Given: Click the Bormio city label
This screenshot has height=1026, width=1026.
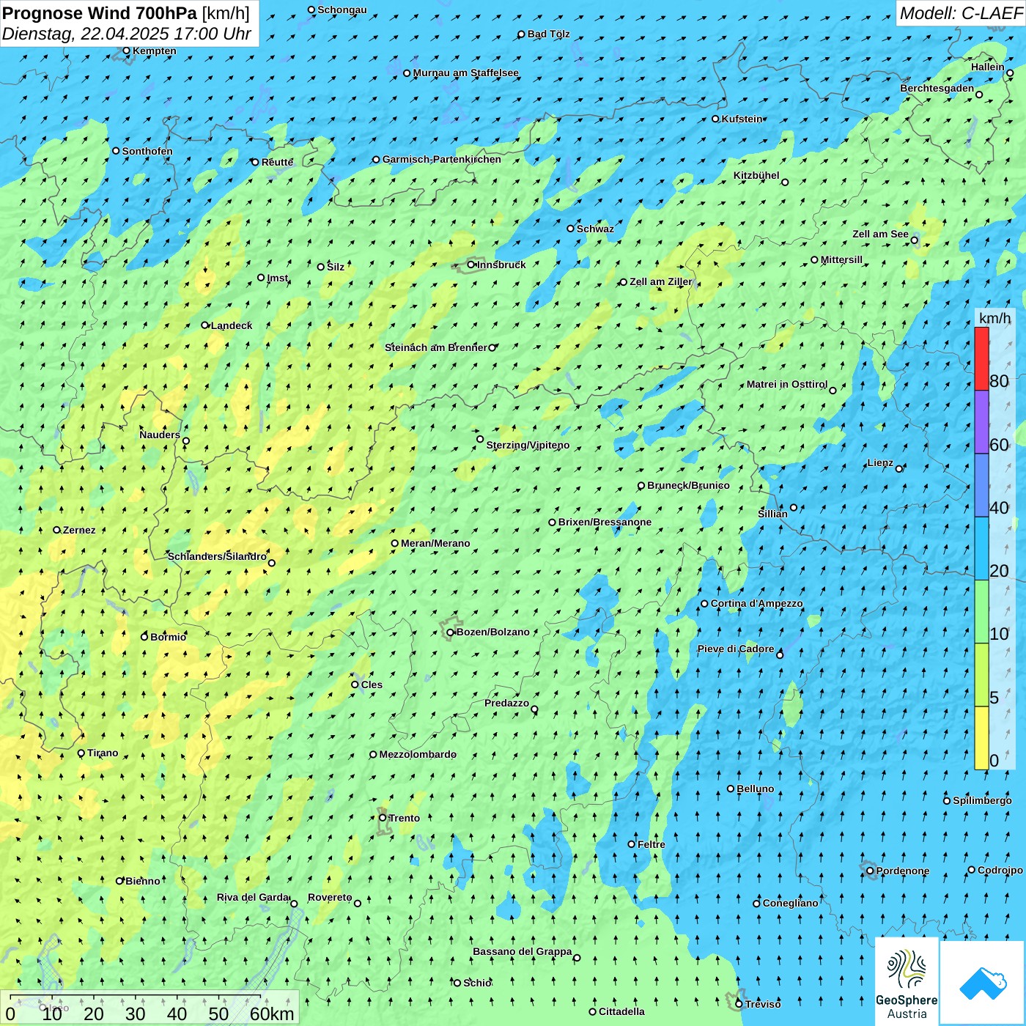Looking at the screenshot, I should pyautogui.click(x=168, y=637).
